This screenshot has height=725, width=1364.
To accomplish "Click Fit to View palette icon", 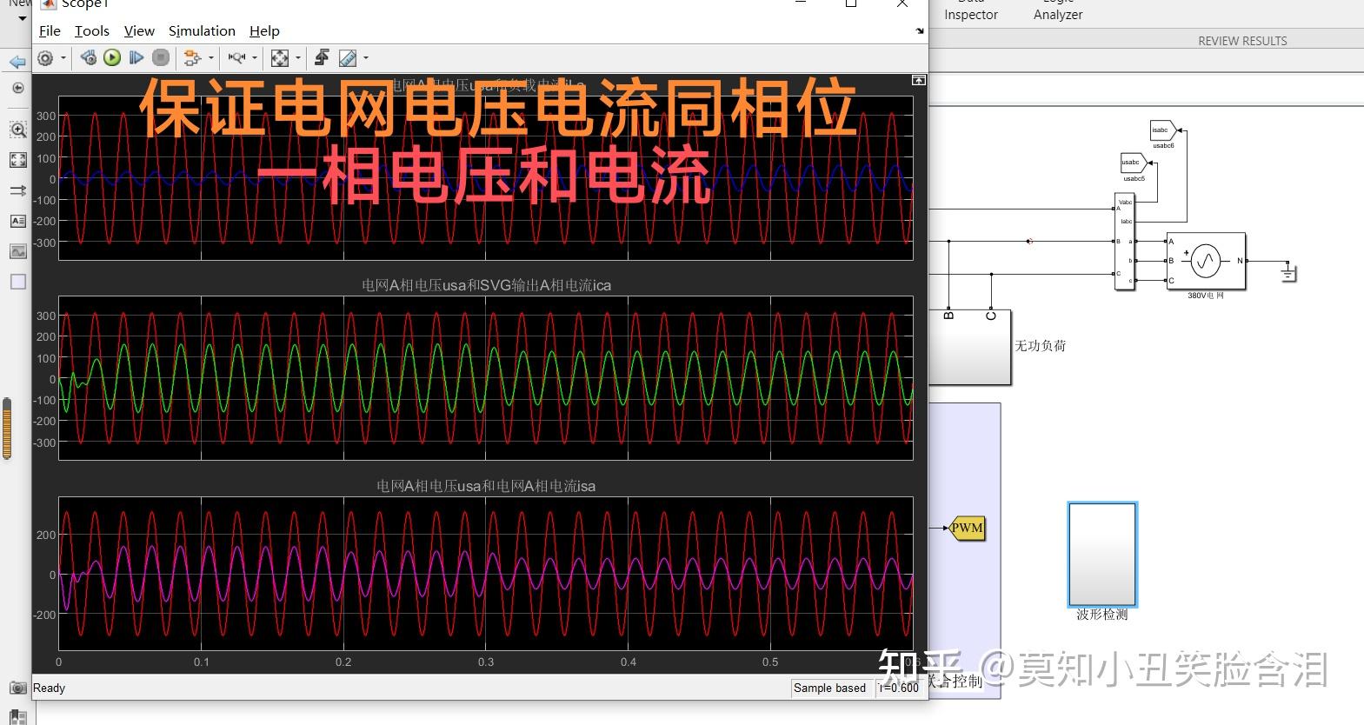I will click(17, 160).
